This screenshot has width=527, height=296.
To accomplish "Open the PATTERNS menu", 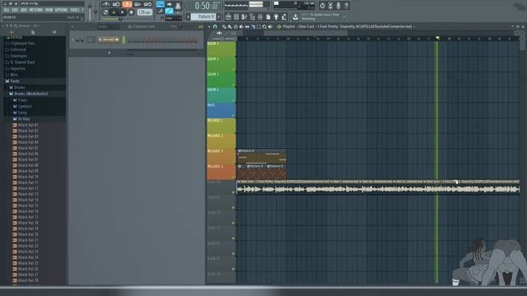I will click(36, 10).
